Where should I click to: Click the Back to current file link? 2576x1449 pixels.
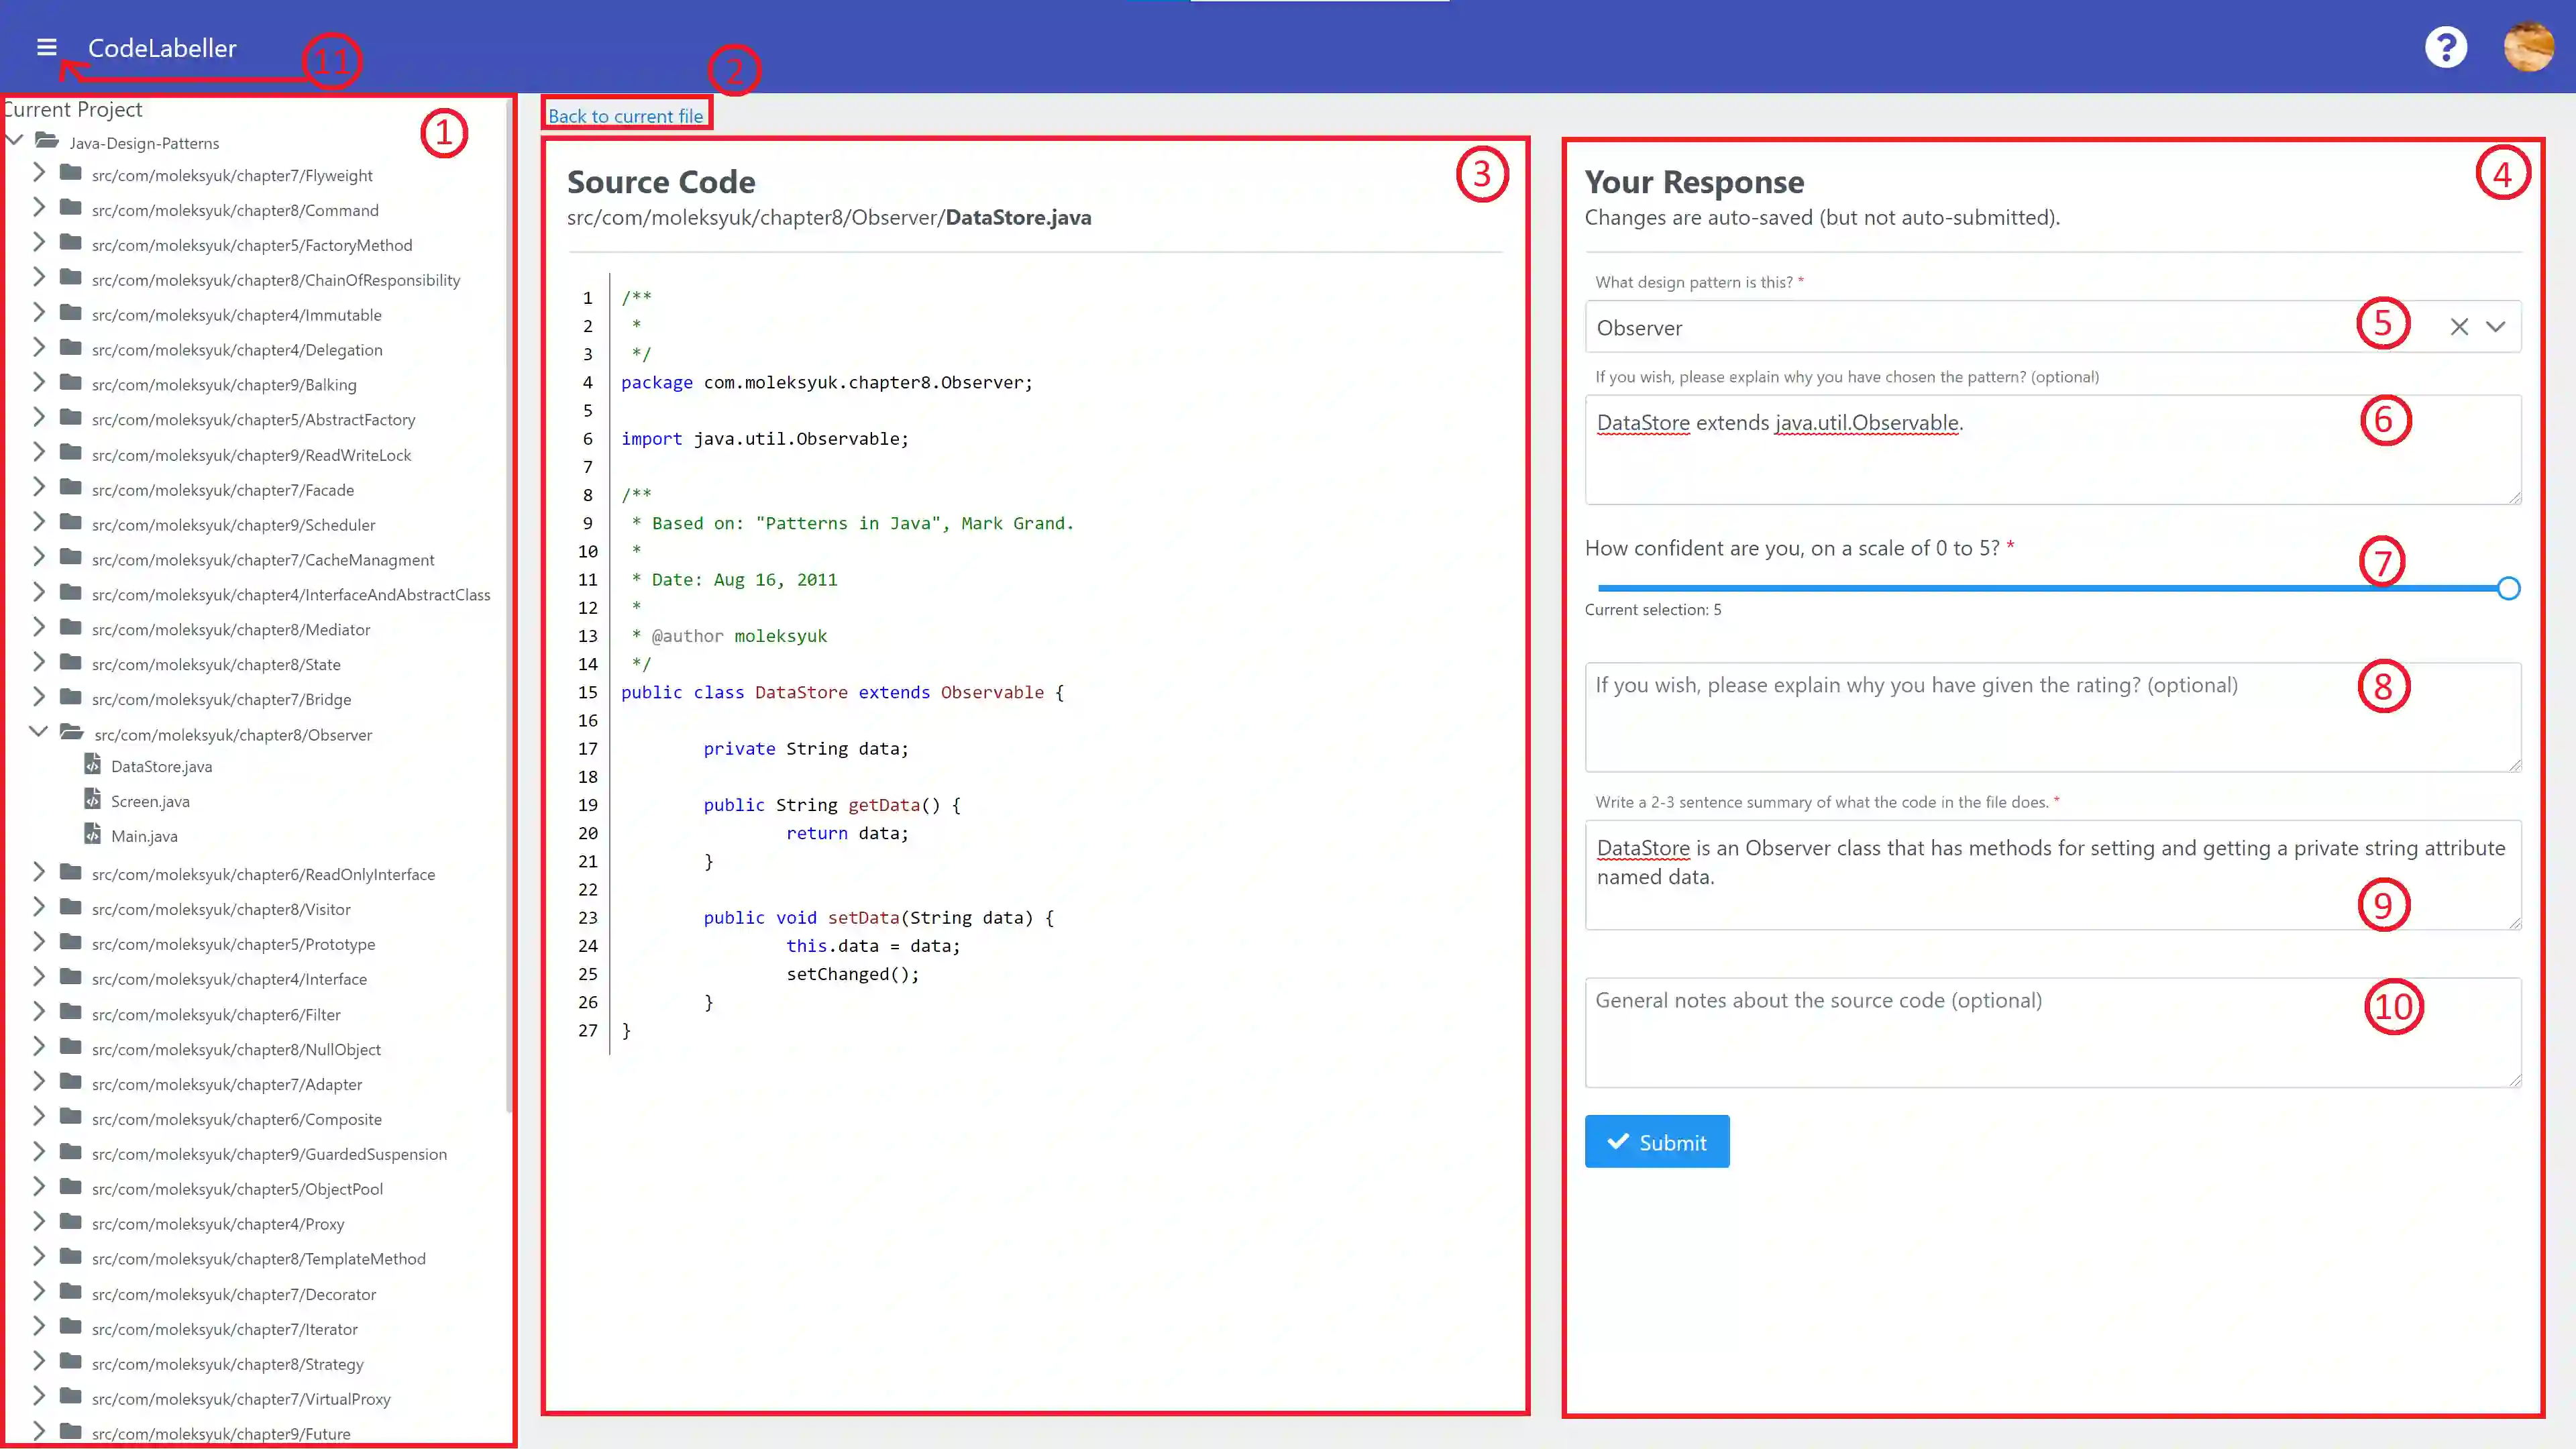[625, 116]
